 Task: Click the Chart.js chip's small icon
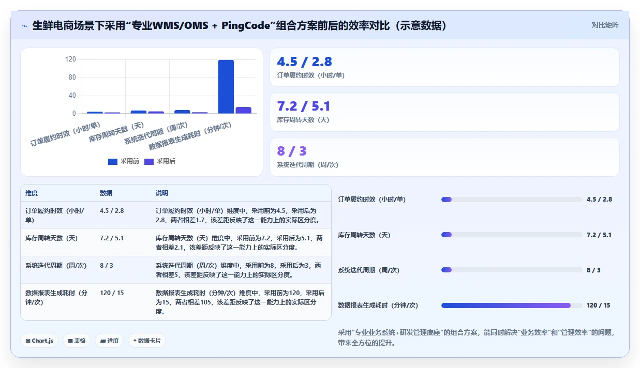(28, 341)
